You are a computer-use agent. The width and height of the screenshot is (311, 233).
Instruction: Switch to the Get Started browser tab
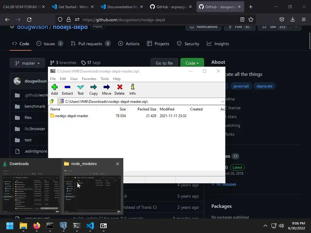73,7
